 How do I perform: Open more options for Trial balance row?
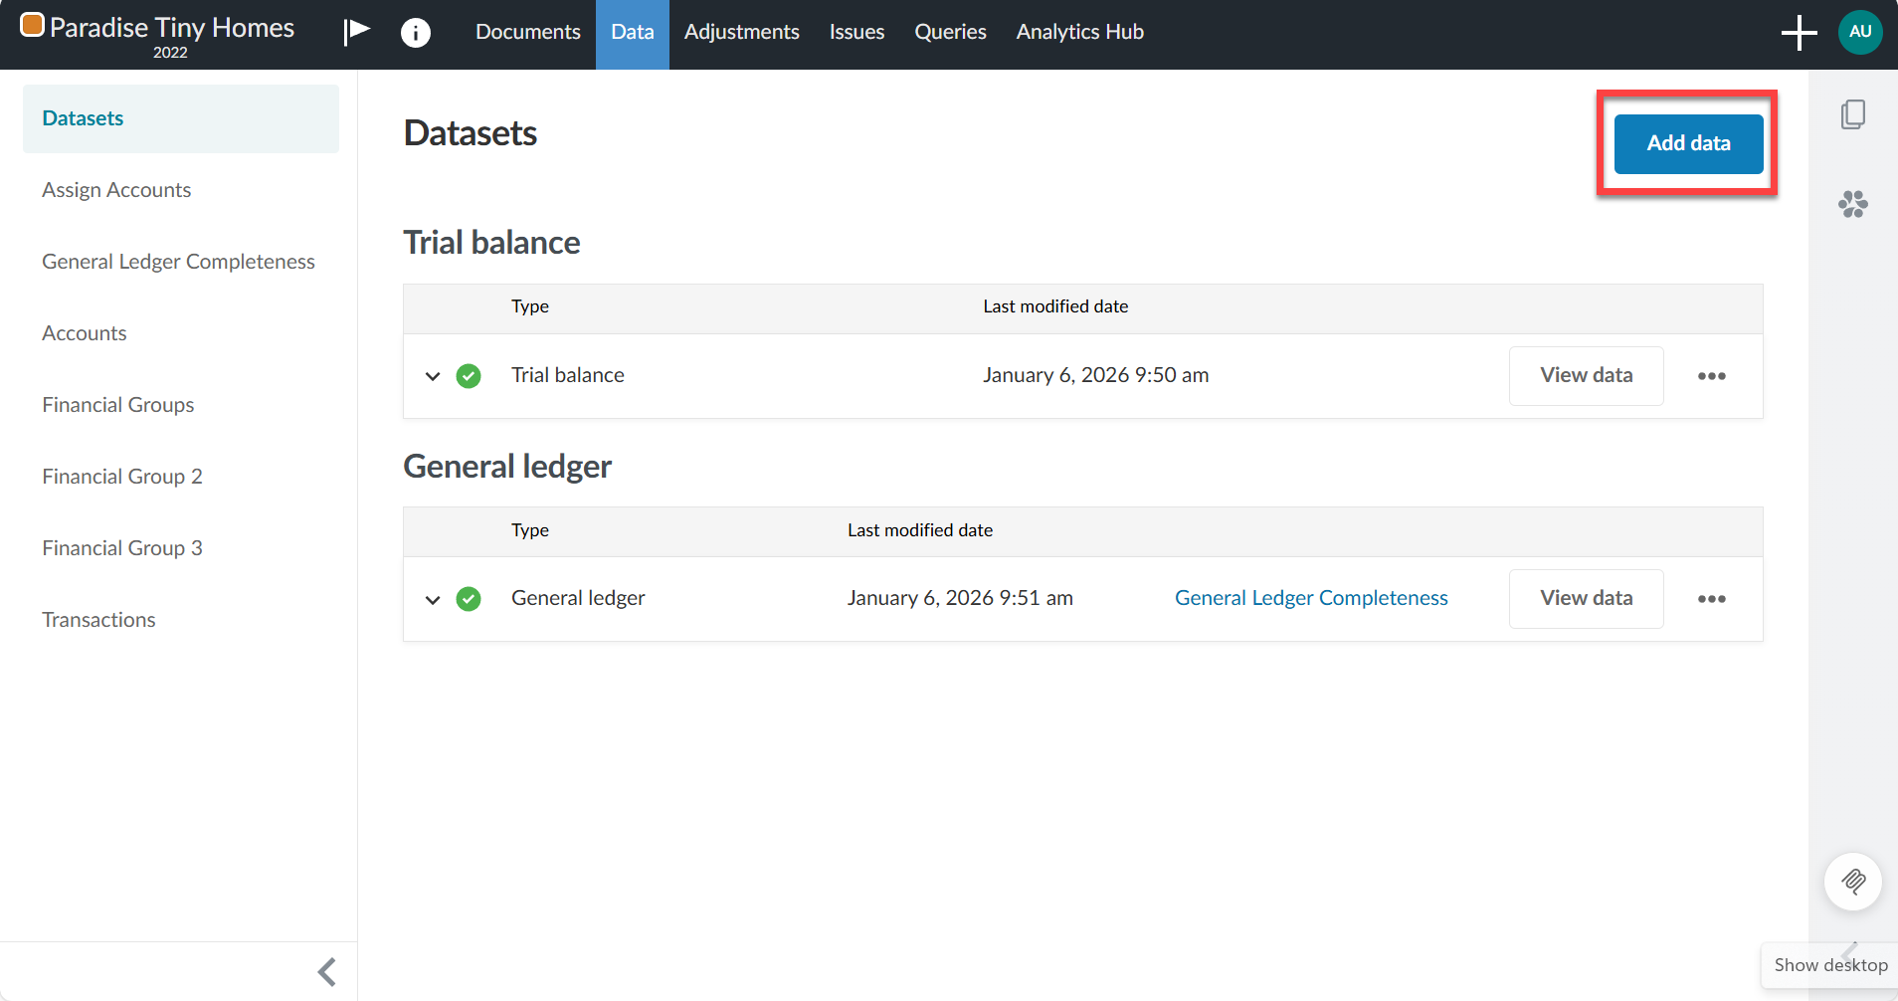tap(1711, 376)
